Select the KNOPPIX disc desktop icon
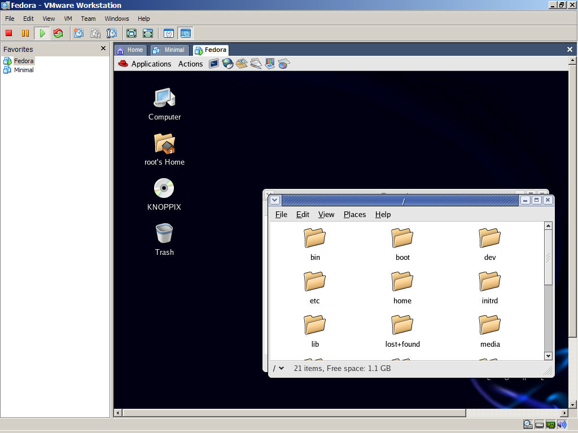Viewport: 578px width, 433px height. coord(164,195)
